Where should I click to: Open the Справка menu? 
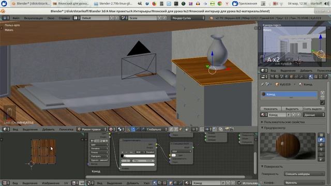[64, 18]
